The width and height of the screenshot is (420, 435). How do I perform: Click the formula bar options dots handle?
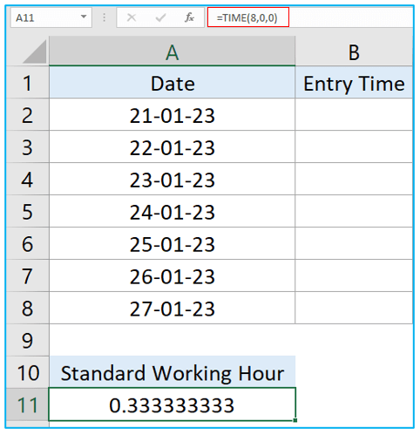tap(104, 17)
